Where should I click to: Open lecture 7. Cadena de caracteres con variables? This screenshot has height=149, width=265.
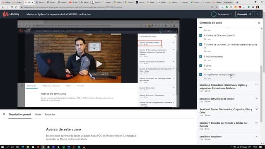point(230,46)
